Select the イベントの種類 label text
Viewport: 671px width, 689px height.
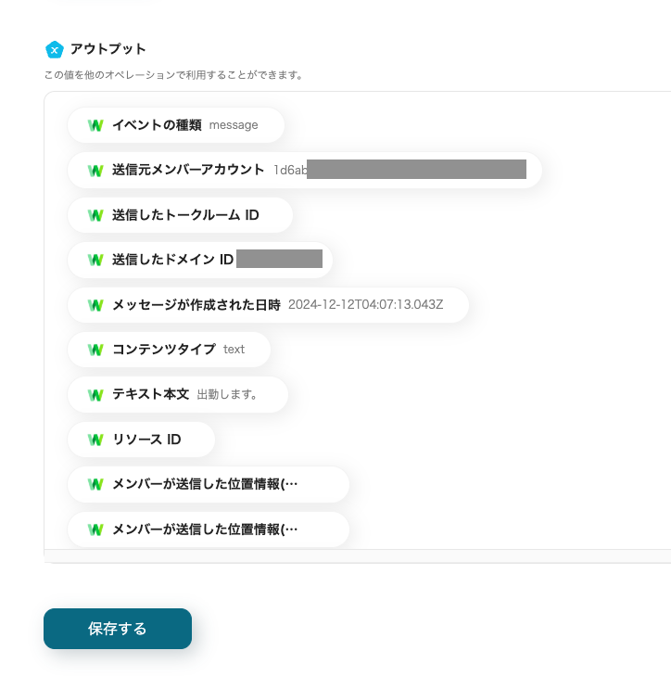click(157, 125)
